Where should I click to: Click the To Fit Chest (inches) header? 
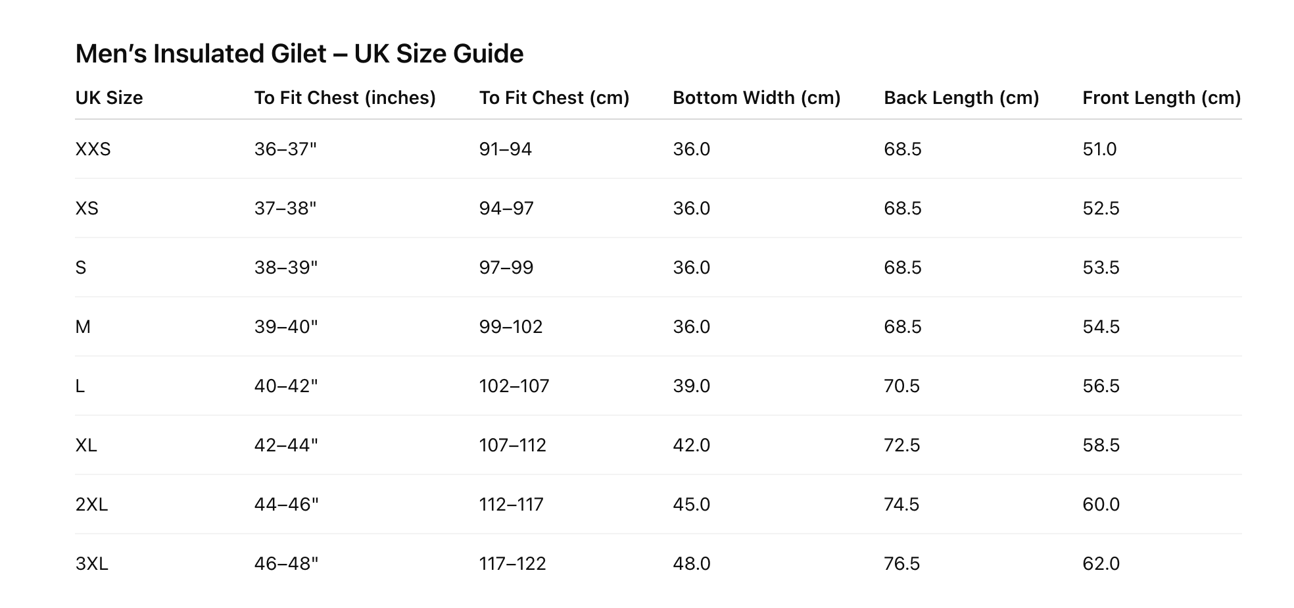(x=345, y=98)
